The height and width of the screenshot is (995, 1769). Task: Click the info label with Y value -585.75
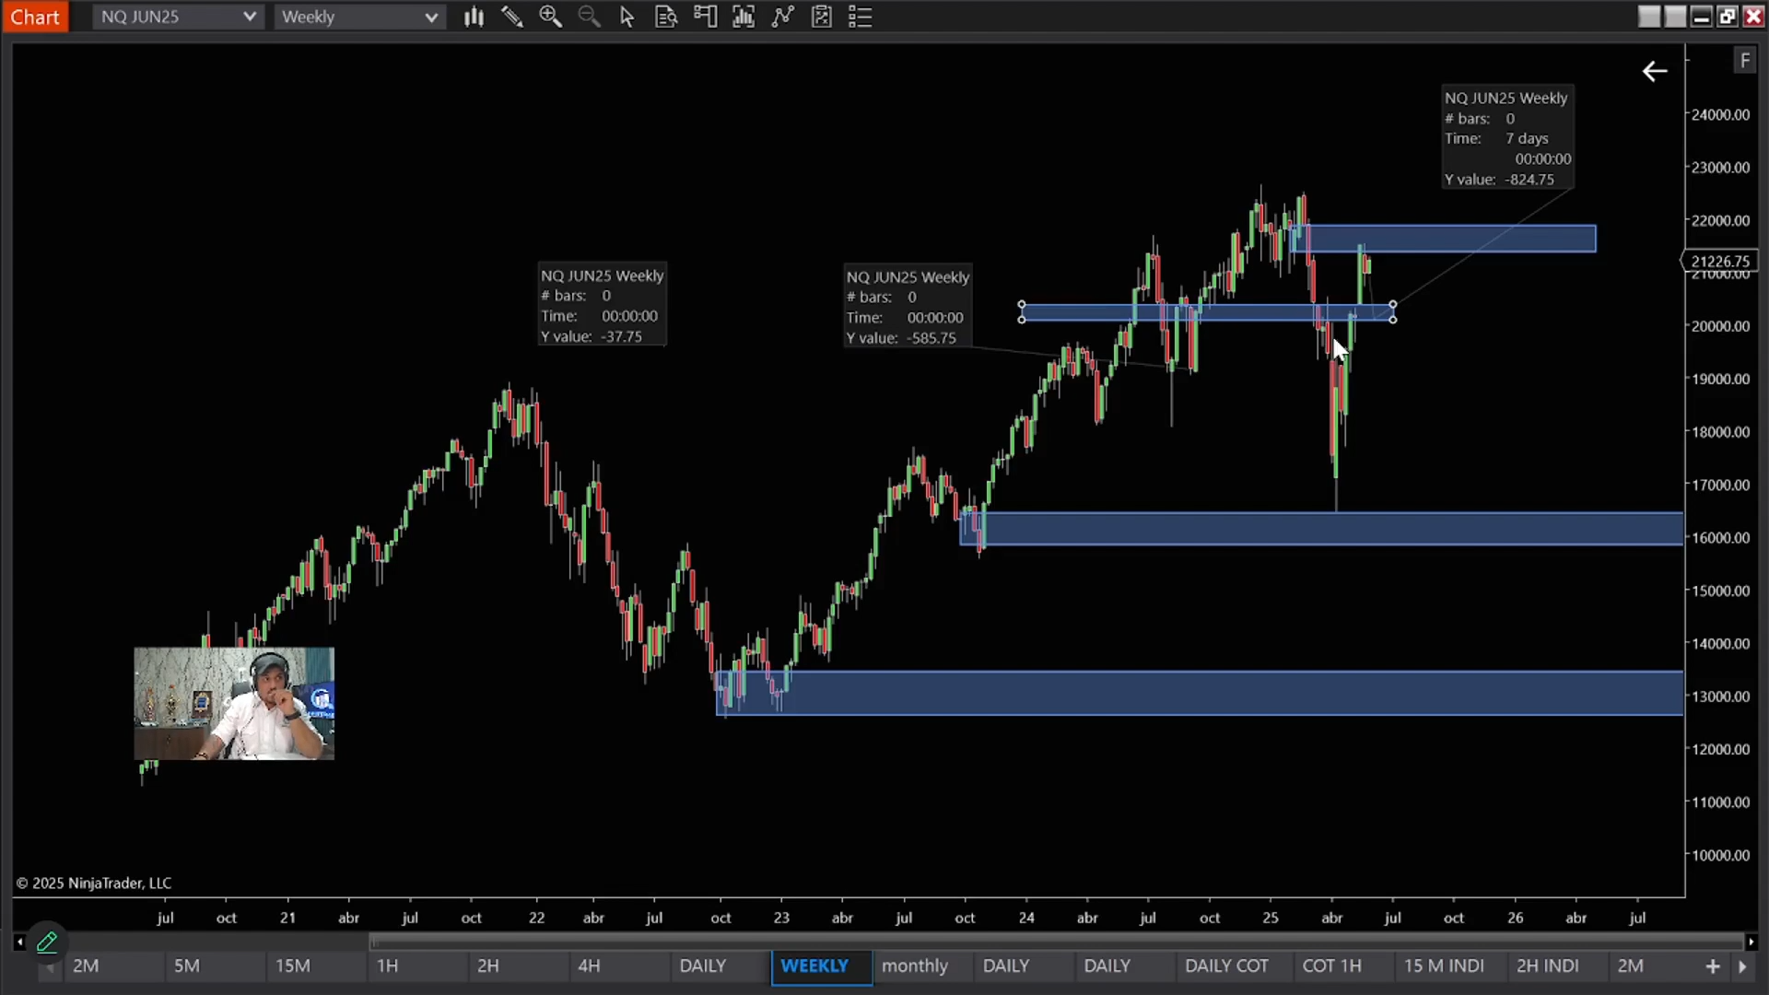click(908, 307)
